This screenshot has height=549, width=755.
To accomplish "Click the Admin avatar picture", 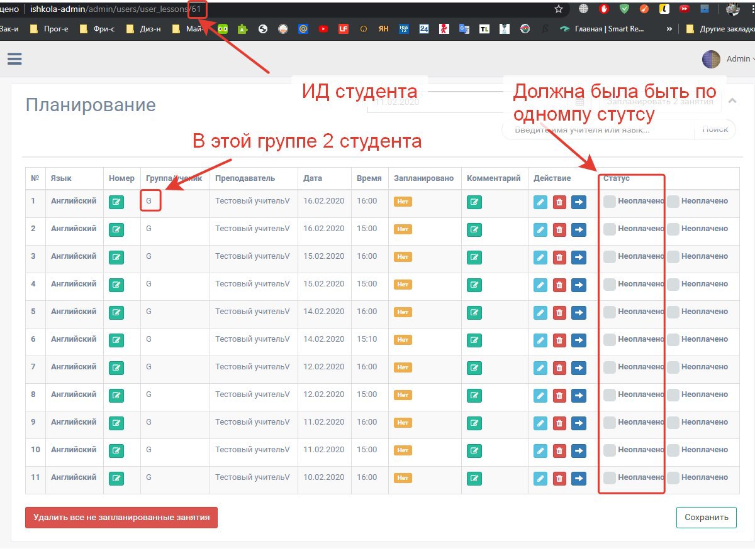I will 711,59.
